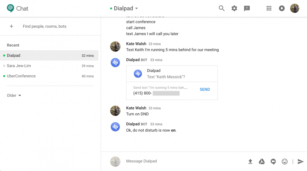Screen dimensions: 307x171
Task: Click the Dialpad bot avatar
Action: coord(115,63)
